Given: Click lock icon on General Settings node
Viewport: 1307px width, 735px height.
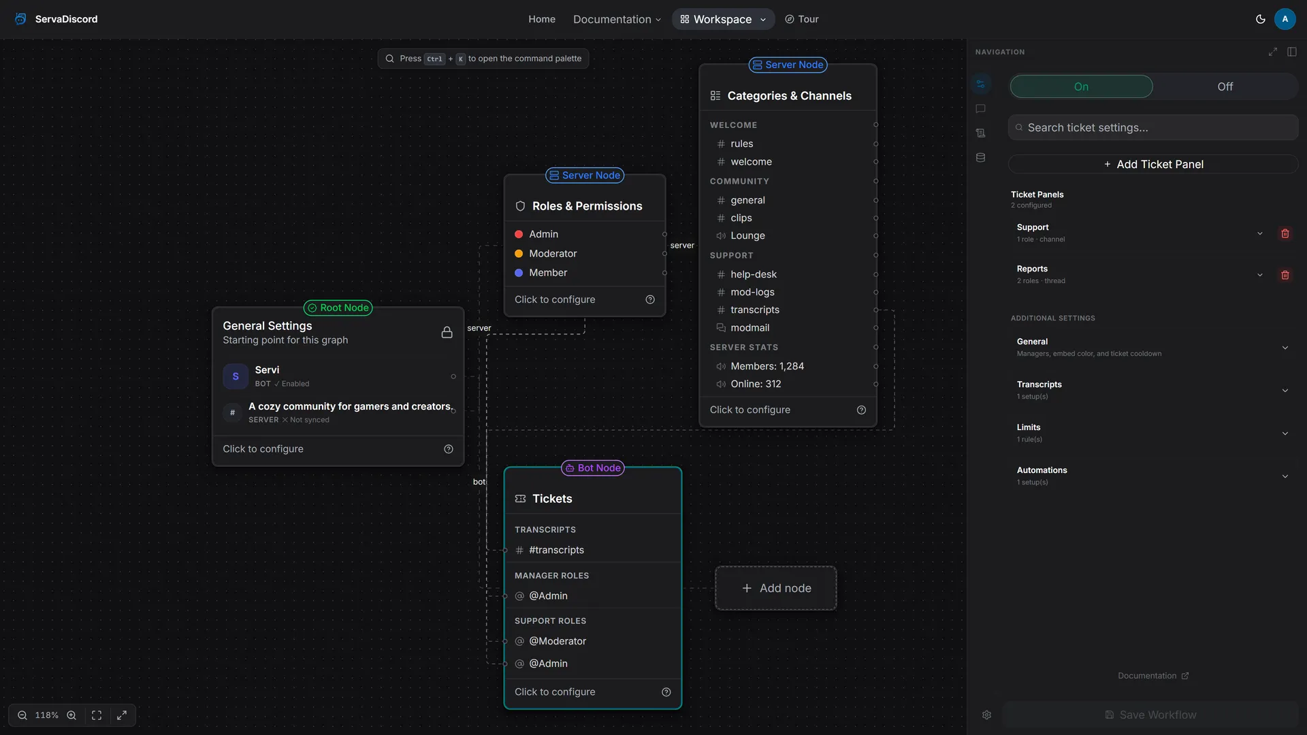Looking at the screenshot, I should pyautogui.click(x=447, y=332).
